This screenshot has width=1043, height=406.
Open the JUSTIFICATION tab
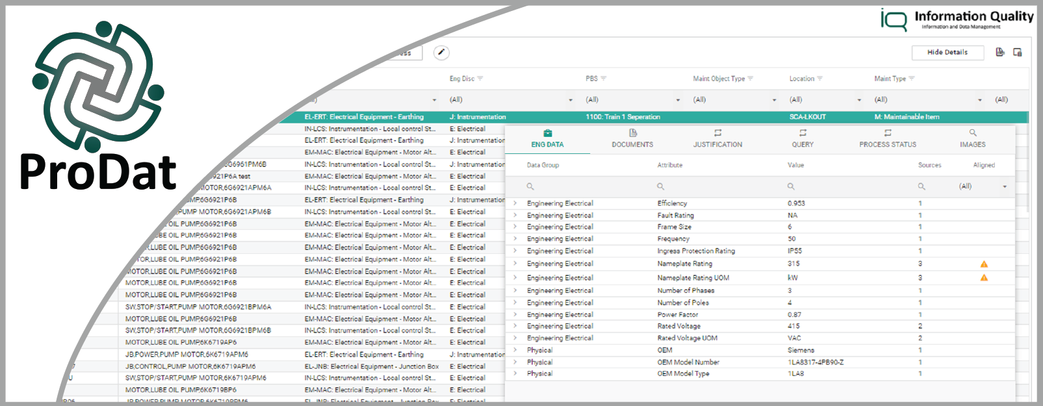coord(717,139)
